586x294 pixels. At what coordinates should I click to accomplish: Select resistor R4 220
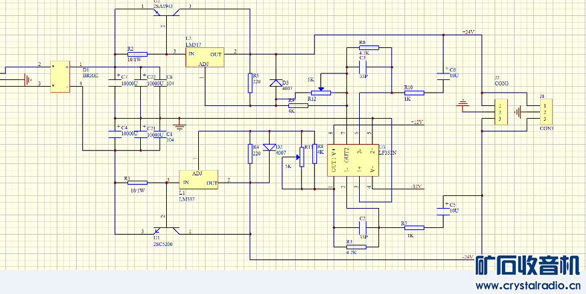coord(250,154)
